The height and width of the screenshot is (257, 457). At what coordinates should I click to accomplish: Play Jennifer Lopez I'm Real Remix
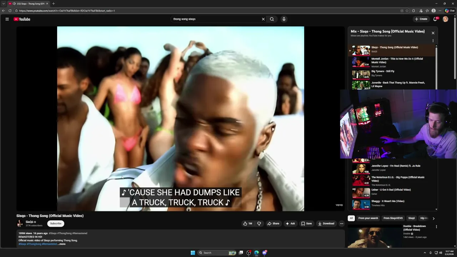pyautogui.click(x=392, y=168)
